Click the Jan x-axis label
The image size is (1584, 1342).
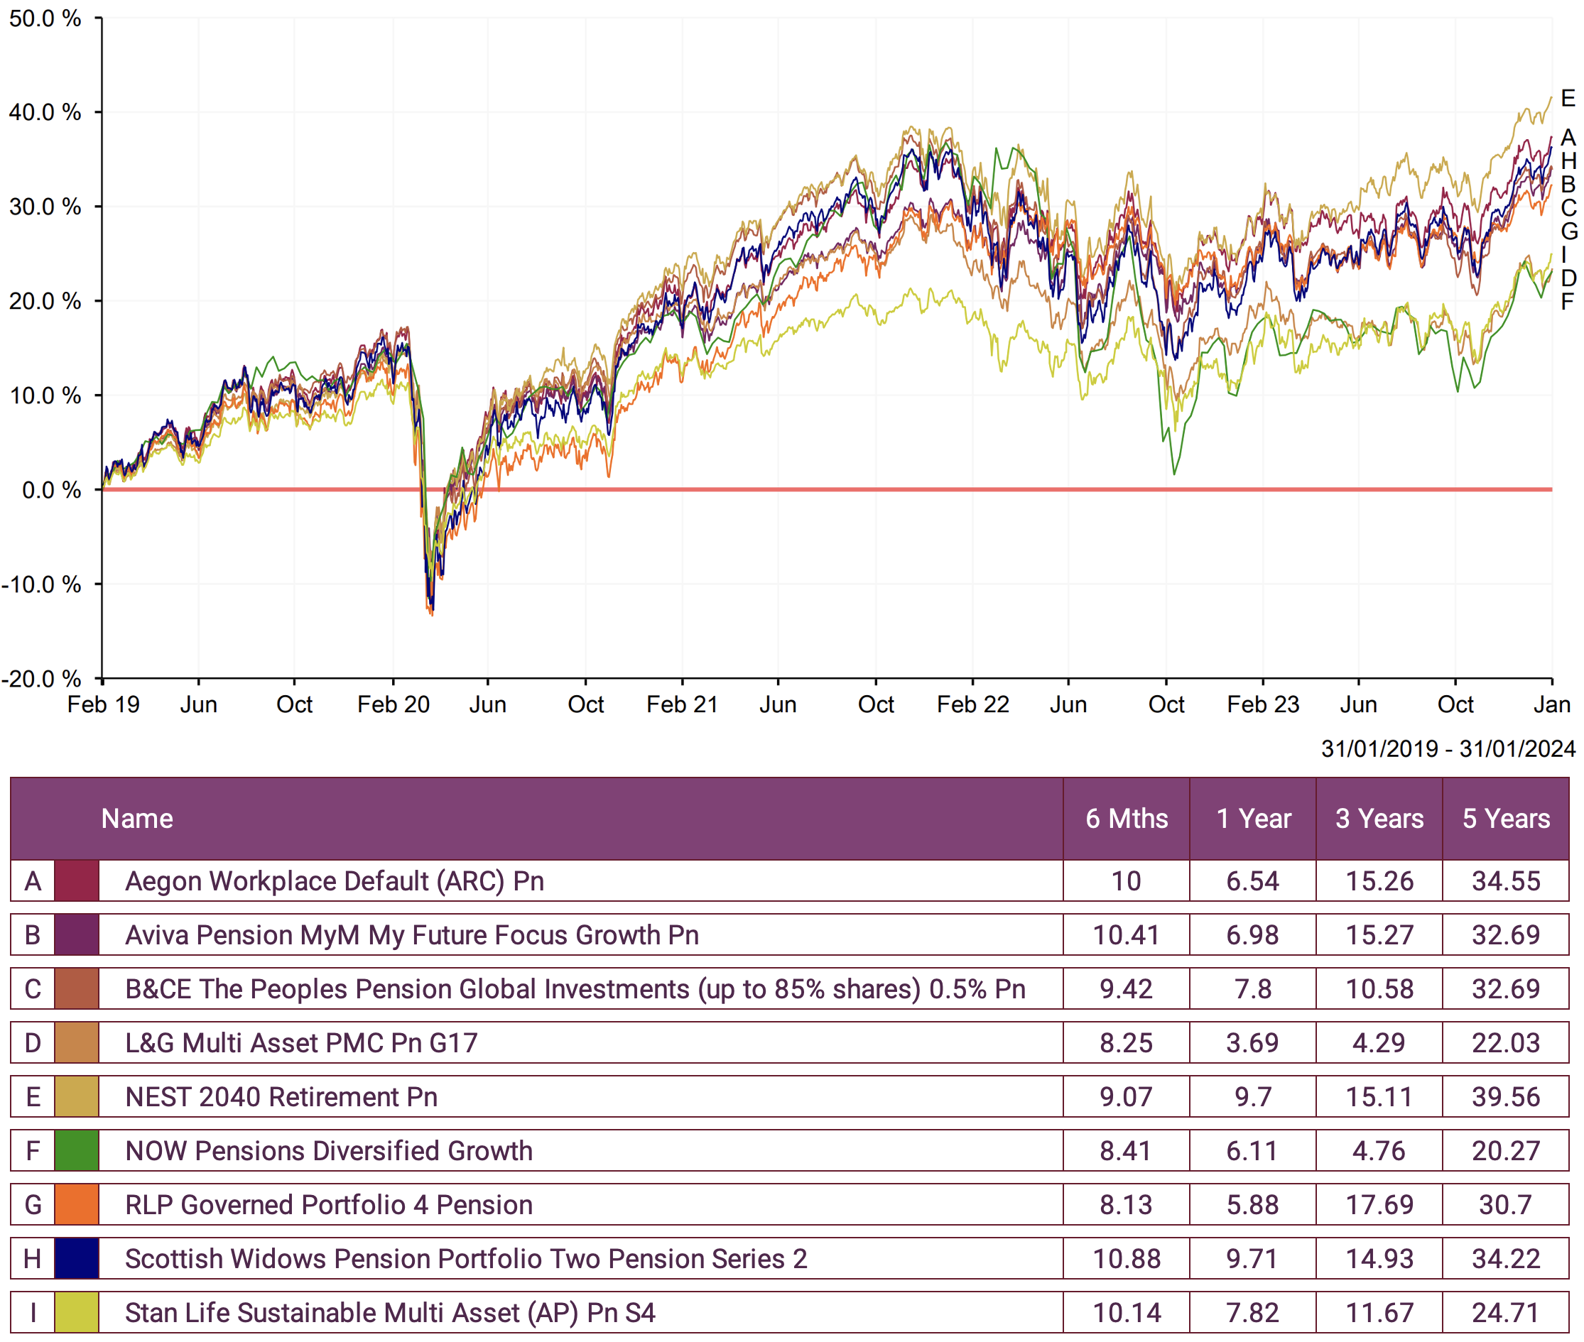coord(1552,704)
